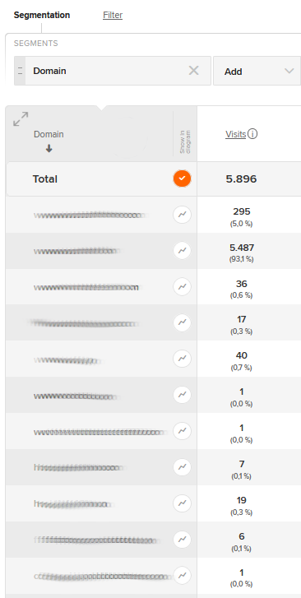
Task: Open the Add segment dropdown
Action: 257,71
